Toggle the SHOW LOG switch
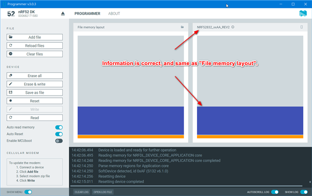The height and width of the screenshot is (196, 312). (304, 192)
